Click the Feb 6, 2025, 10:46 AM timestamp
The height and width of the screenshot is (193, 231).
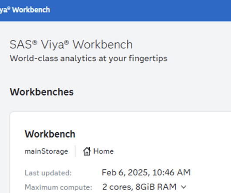146,172
